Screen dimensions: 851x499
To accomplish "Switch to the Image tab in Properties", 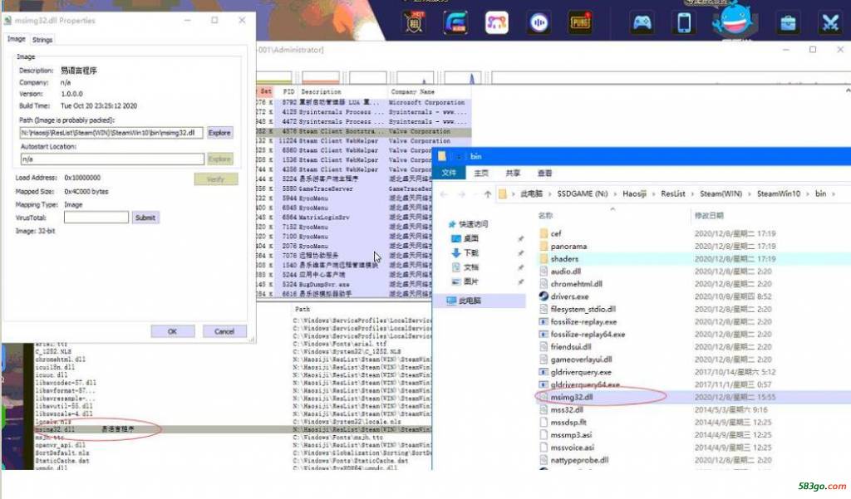I will (x=17, y=39).
